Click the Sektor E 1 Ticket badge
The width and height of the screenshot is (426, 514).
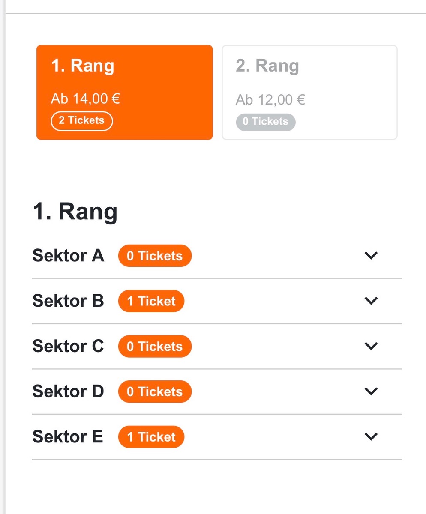[151, 437]
